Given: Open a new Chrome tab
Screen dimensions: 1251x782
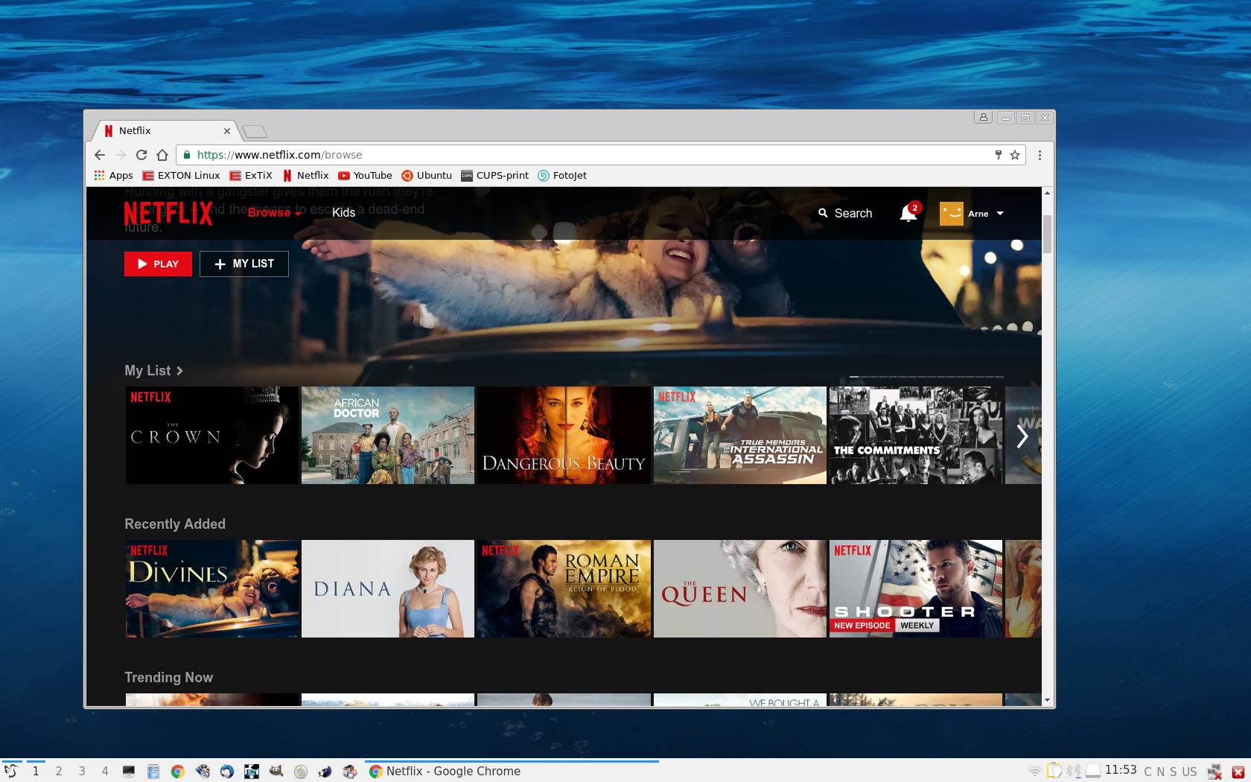Looking at the screenshot, I should point(255,132).
